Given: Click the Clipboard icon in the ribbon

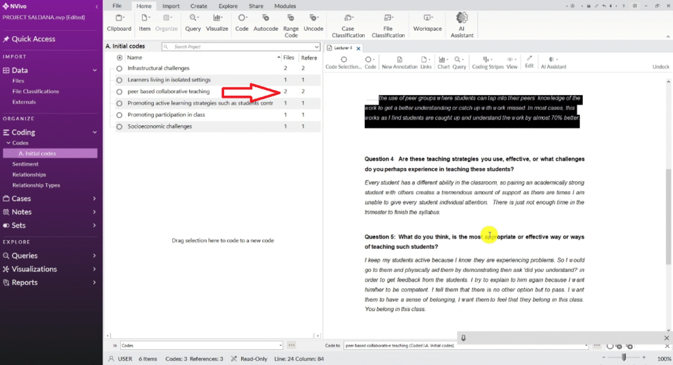Looking at the screenshot, I should click(119, 22).
